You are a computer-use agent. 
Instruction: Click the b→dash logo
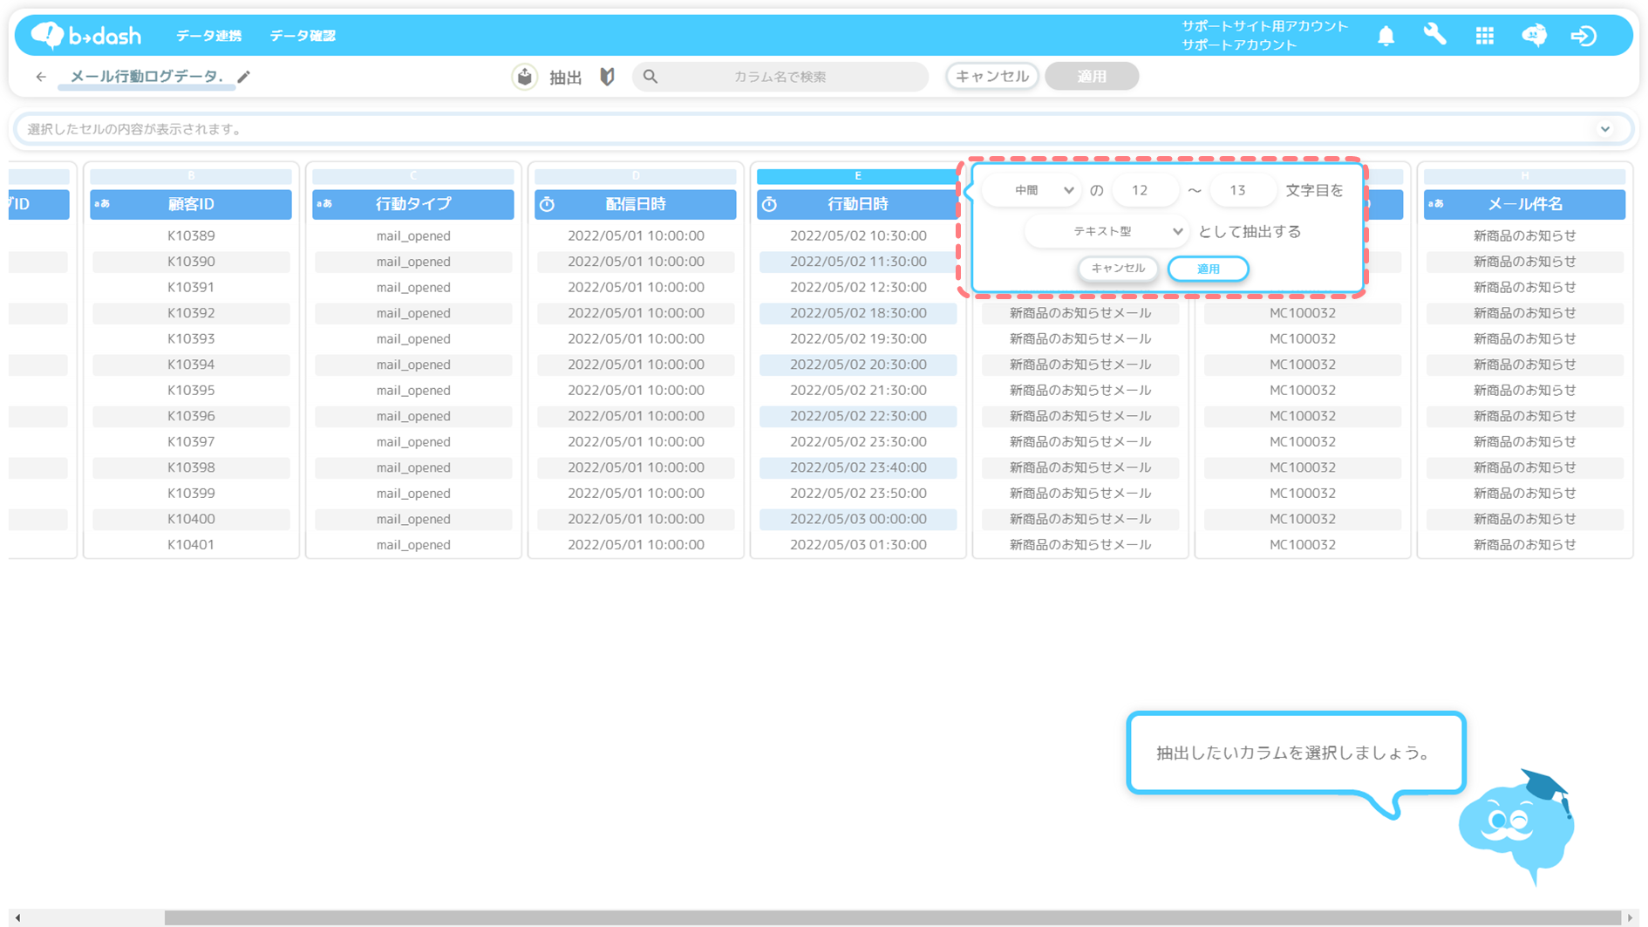click(x=85, y=35)
